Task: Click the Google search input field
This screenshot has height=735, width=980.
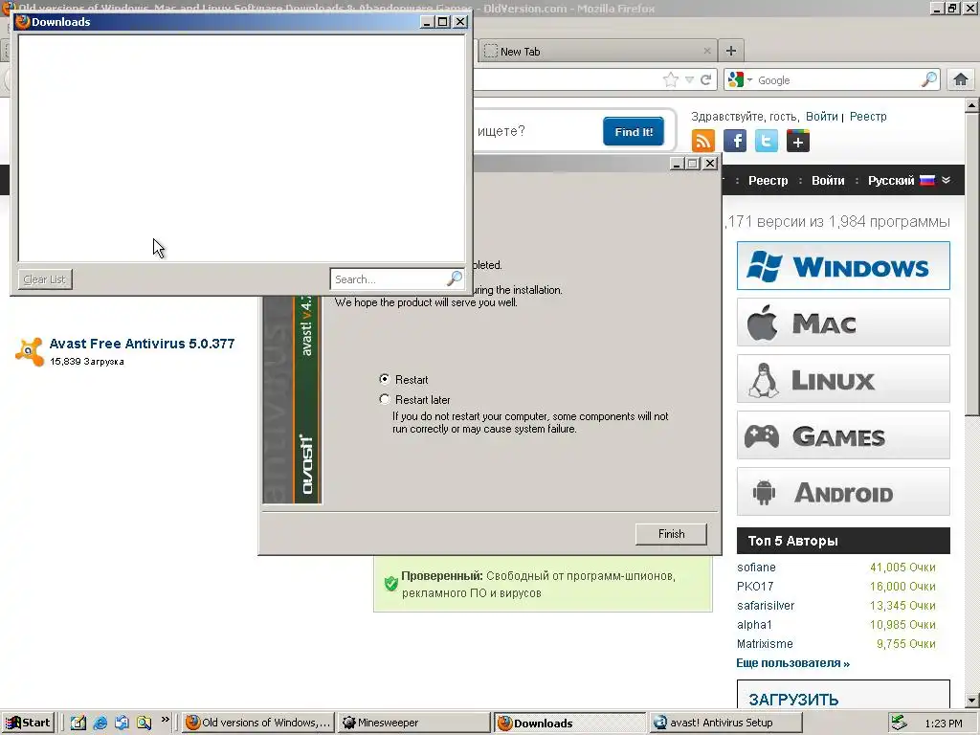Action: (837, 80)
